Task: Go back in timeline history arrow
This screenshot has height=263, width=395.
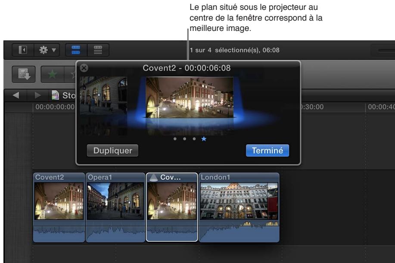Action: pyautogui.click(x=16, y=95)
